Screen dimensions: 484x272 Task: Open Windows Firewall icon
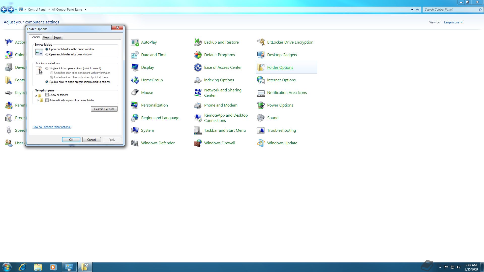click(198, 143)
